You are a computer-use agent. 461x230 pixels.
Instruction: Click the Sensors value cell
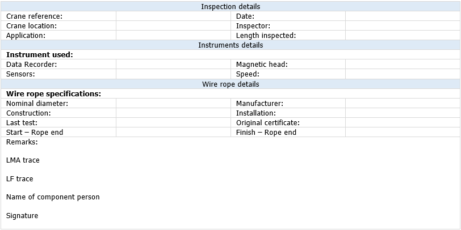pos(174,74)
